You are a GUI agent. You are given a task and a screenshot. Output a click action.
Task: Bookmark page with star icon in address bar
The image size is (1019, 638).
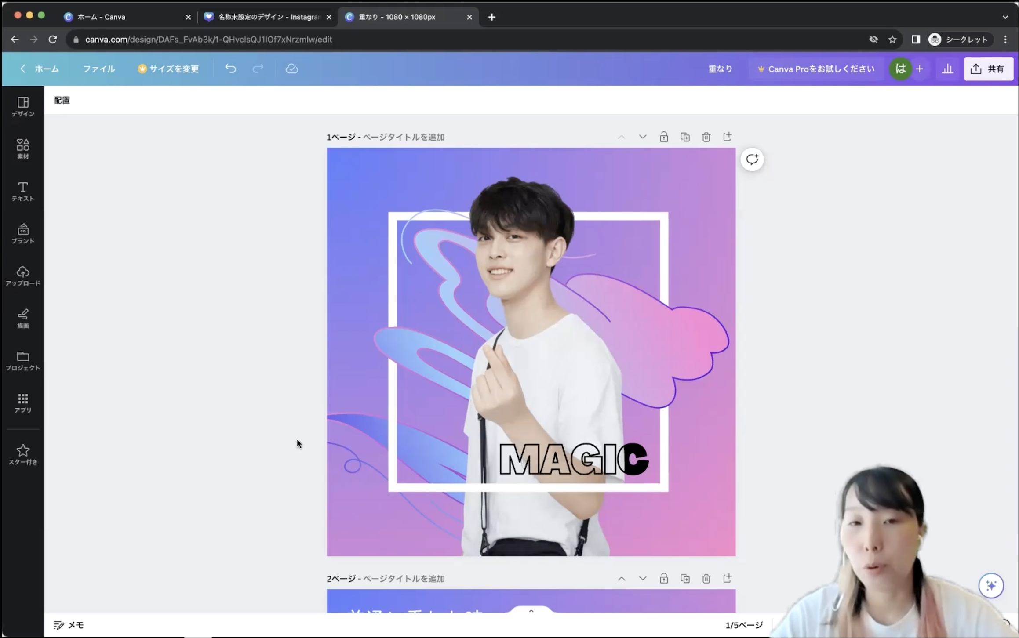(x=892, y=40)
